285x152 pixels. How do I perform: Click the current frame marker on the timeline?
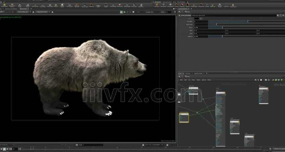pos(32,148)
